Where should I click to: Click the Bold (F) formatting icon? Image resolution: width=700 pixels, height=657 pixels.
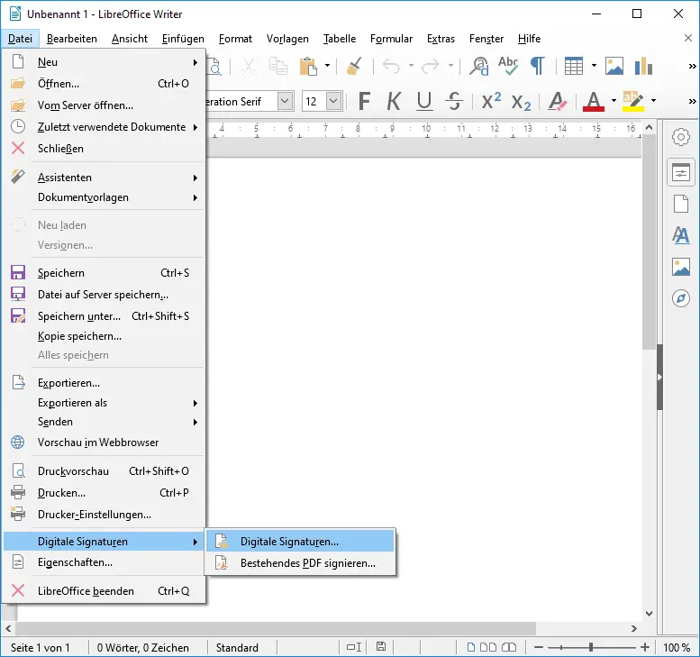coord(364,101)
